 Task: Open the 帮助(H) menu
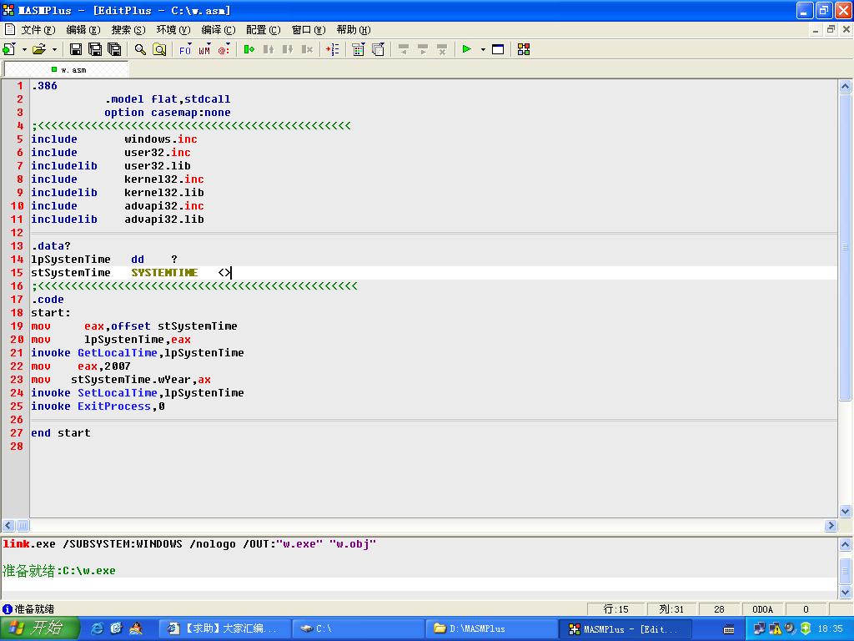point(353,30)
